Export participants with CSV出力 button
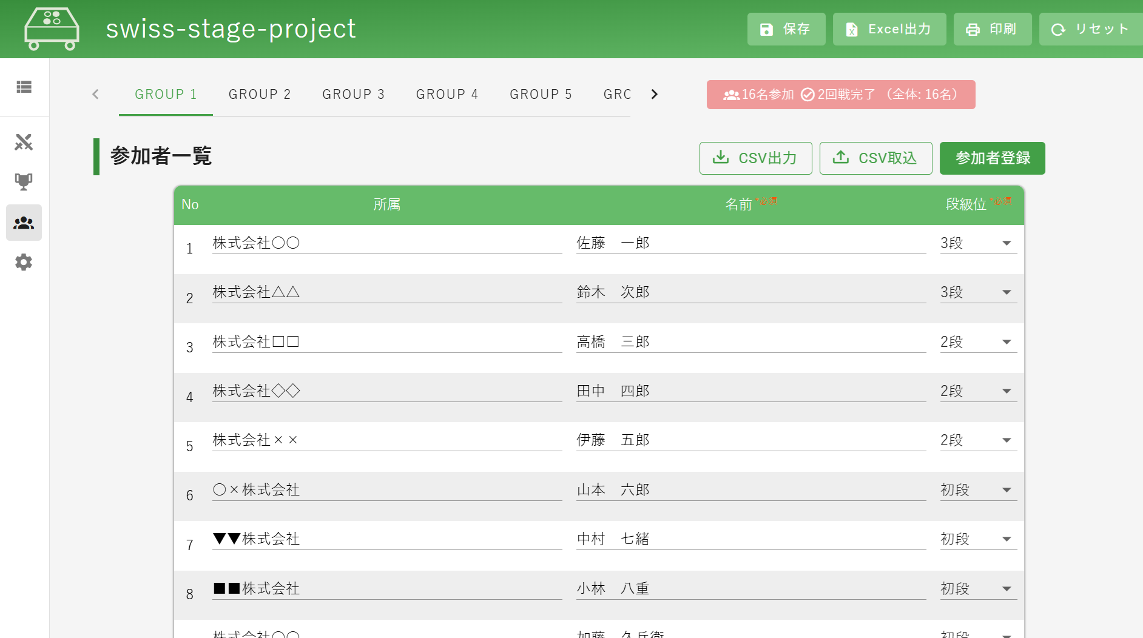 [x=755, y=158]
